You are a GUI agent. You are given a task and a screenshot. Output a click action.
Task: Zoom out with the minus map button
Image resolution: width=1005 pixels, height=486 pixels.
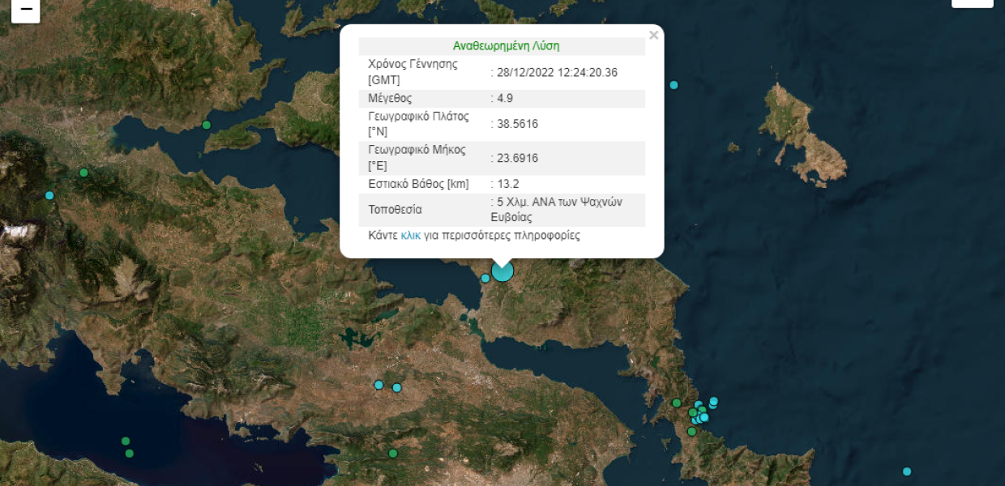[25, 8]
